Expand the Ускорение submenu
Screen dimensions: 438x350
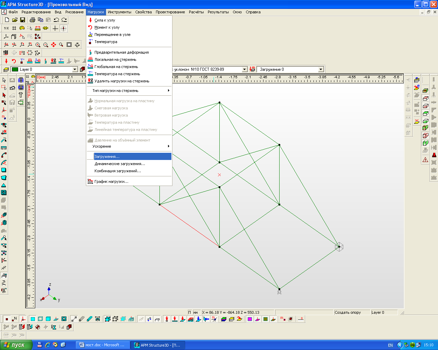click(x=129, y=146)
